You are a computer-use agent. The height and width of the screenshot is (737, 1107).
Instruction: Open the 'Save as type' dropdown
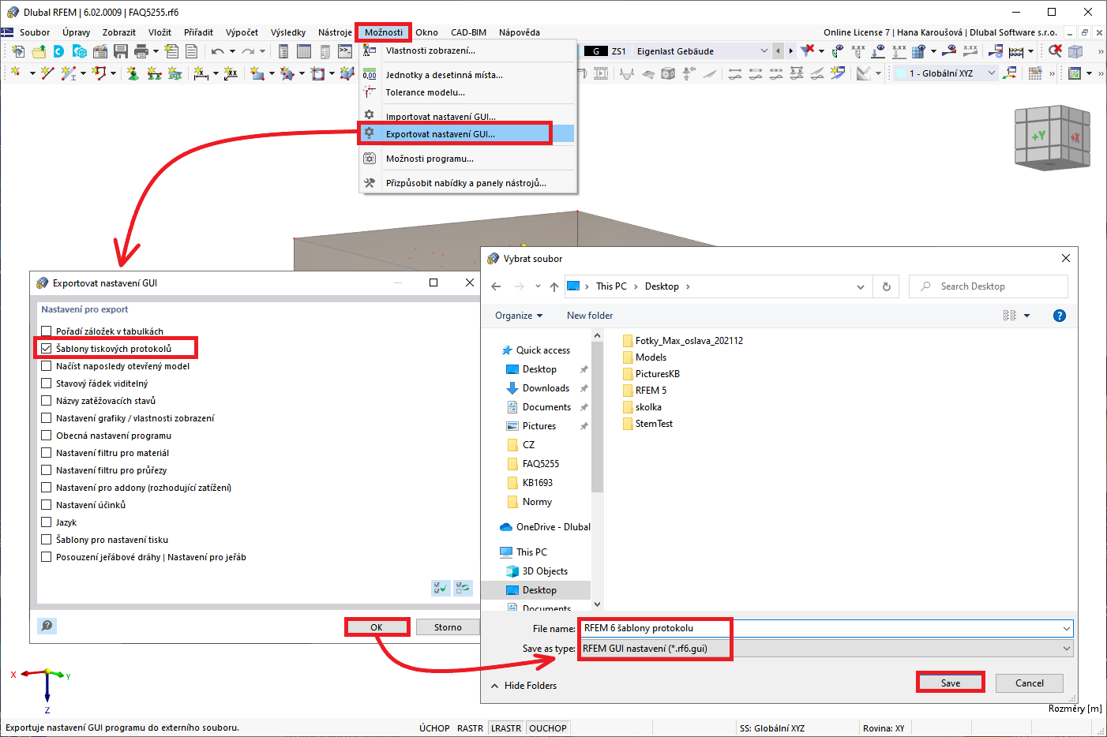coord(1067,649)
